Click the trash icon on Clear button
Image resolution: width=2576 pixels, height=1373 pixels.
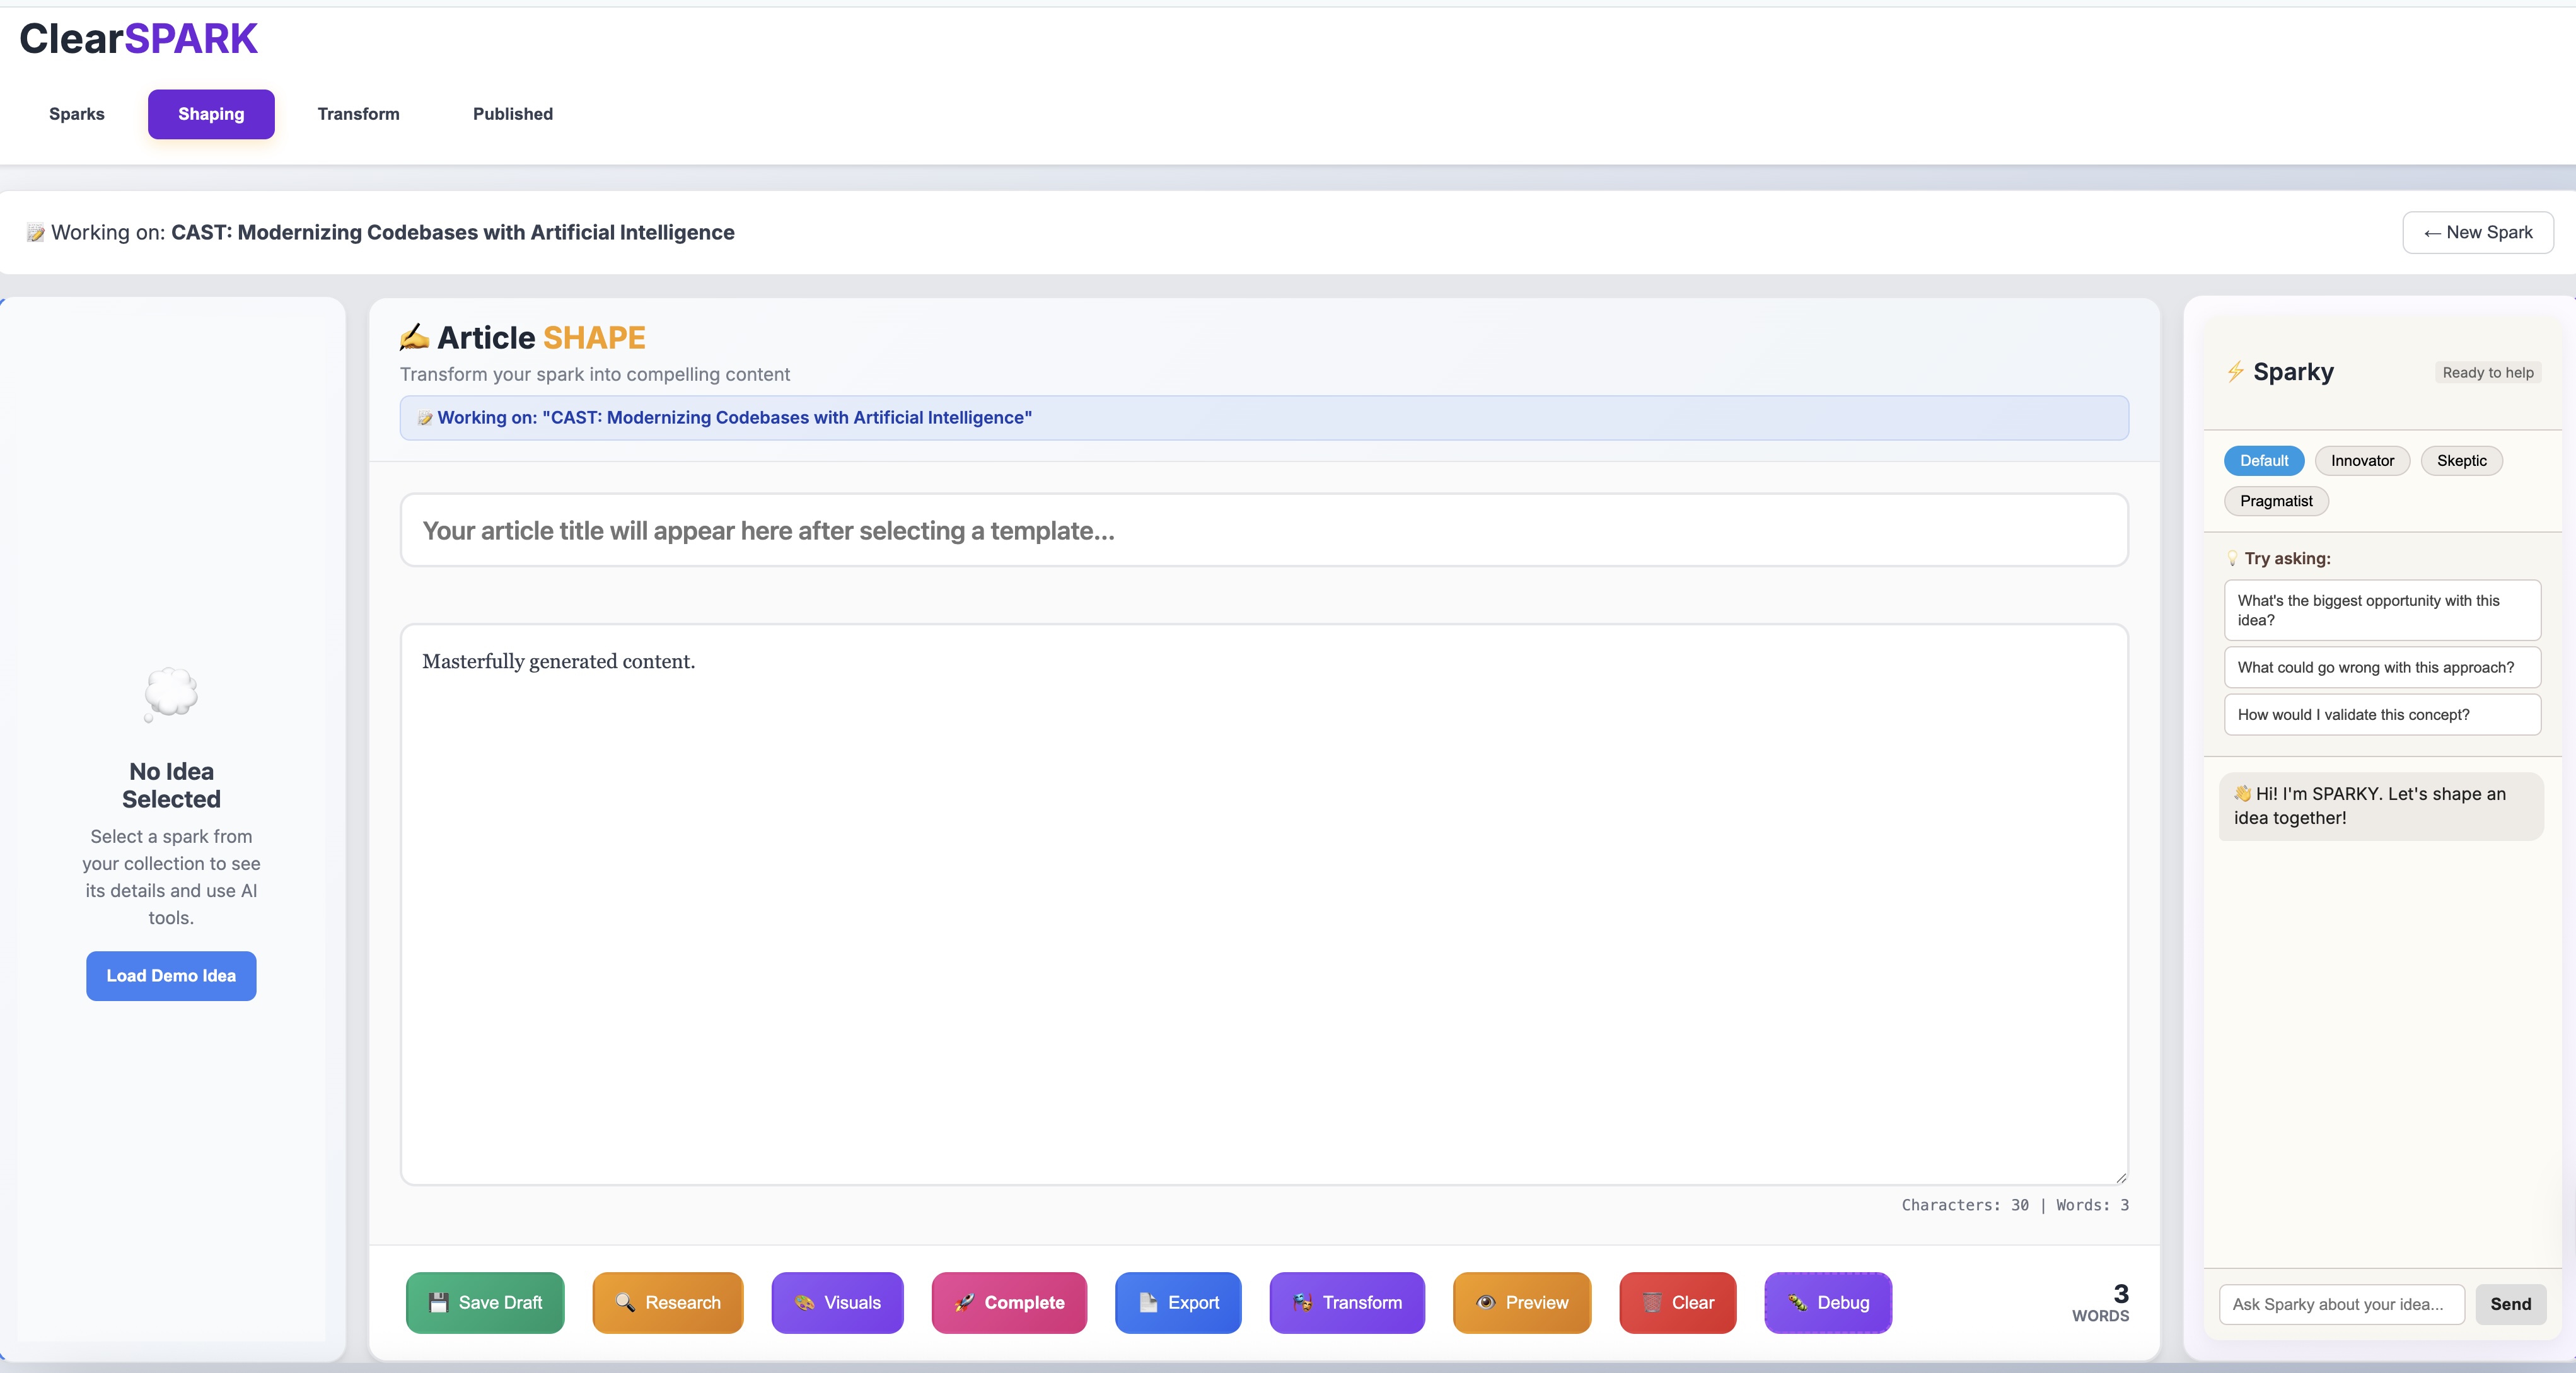(x=1652, y=1302)
